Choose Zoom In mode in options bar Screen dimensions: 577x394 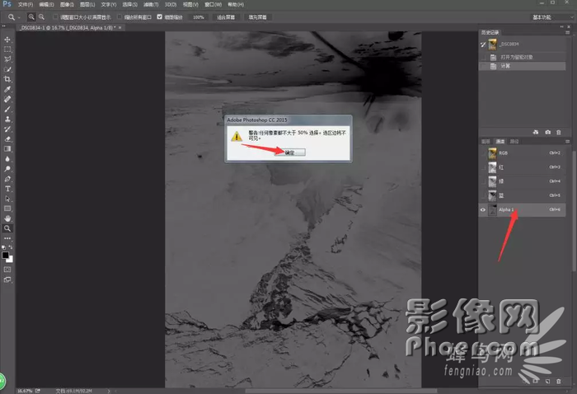pos(31,17)
